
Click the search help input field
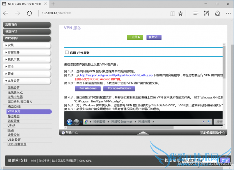click(x=200, y=161)
